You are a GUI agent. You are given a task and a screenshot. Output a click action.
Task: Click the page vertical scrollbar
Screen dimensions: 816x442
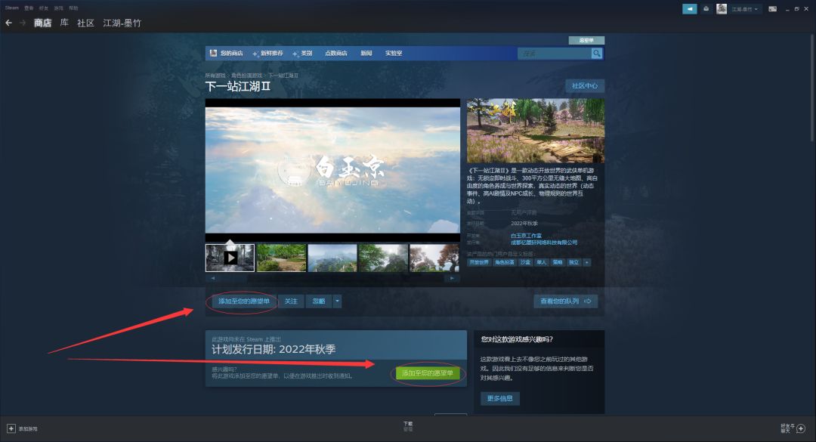point(812,86)
